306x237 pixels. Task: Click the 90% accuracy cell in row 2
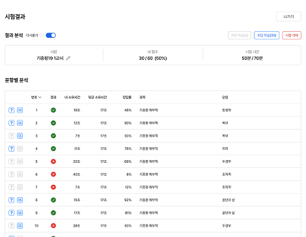tap(128, 123)
